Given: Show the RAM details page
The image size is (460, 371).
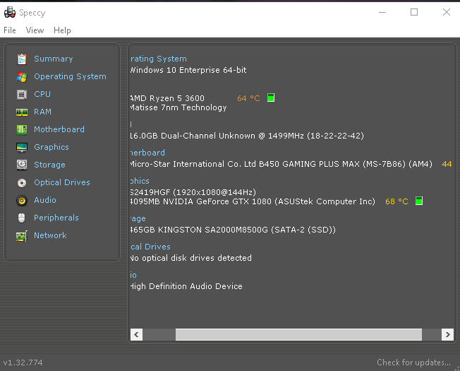Looking at the screenshot, I should tap(42, 112).
